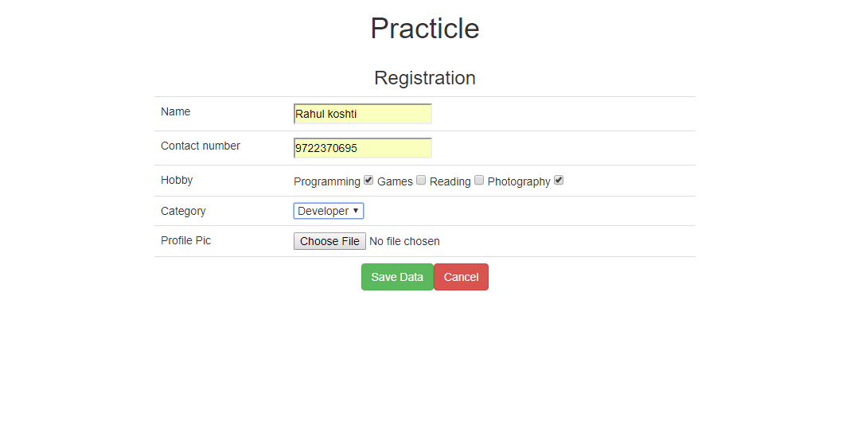842x448 pixels.
Task: Click the 'No file chosen' text
Action: point(404,242)
